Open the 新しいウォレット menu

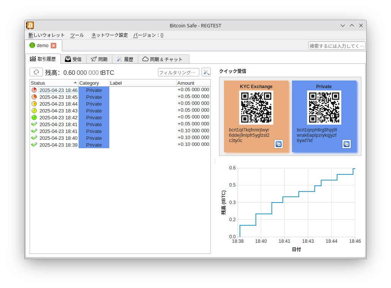46,35
